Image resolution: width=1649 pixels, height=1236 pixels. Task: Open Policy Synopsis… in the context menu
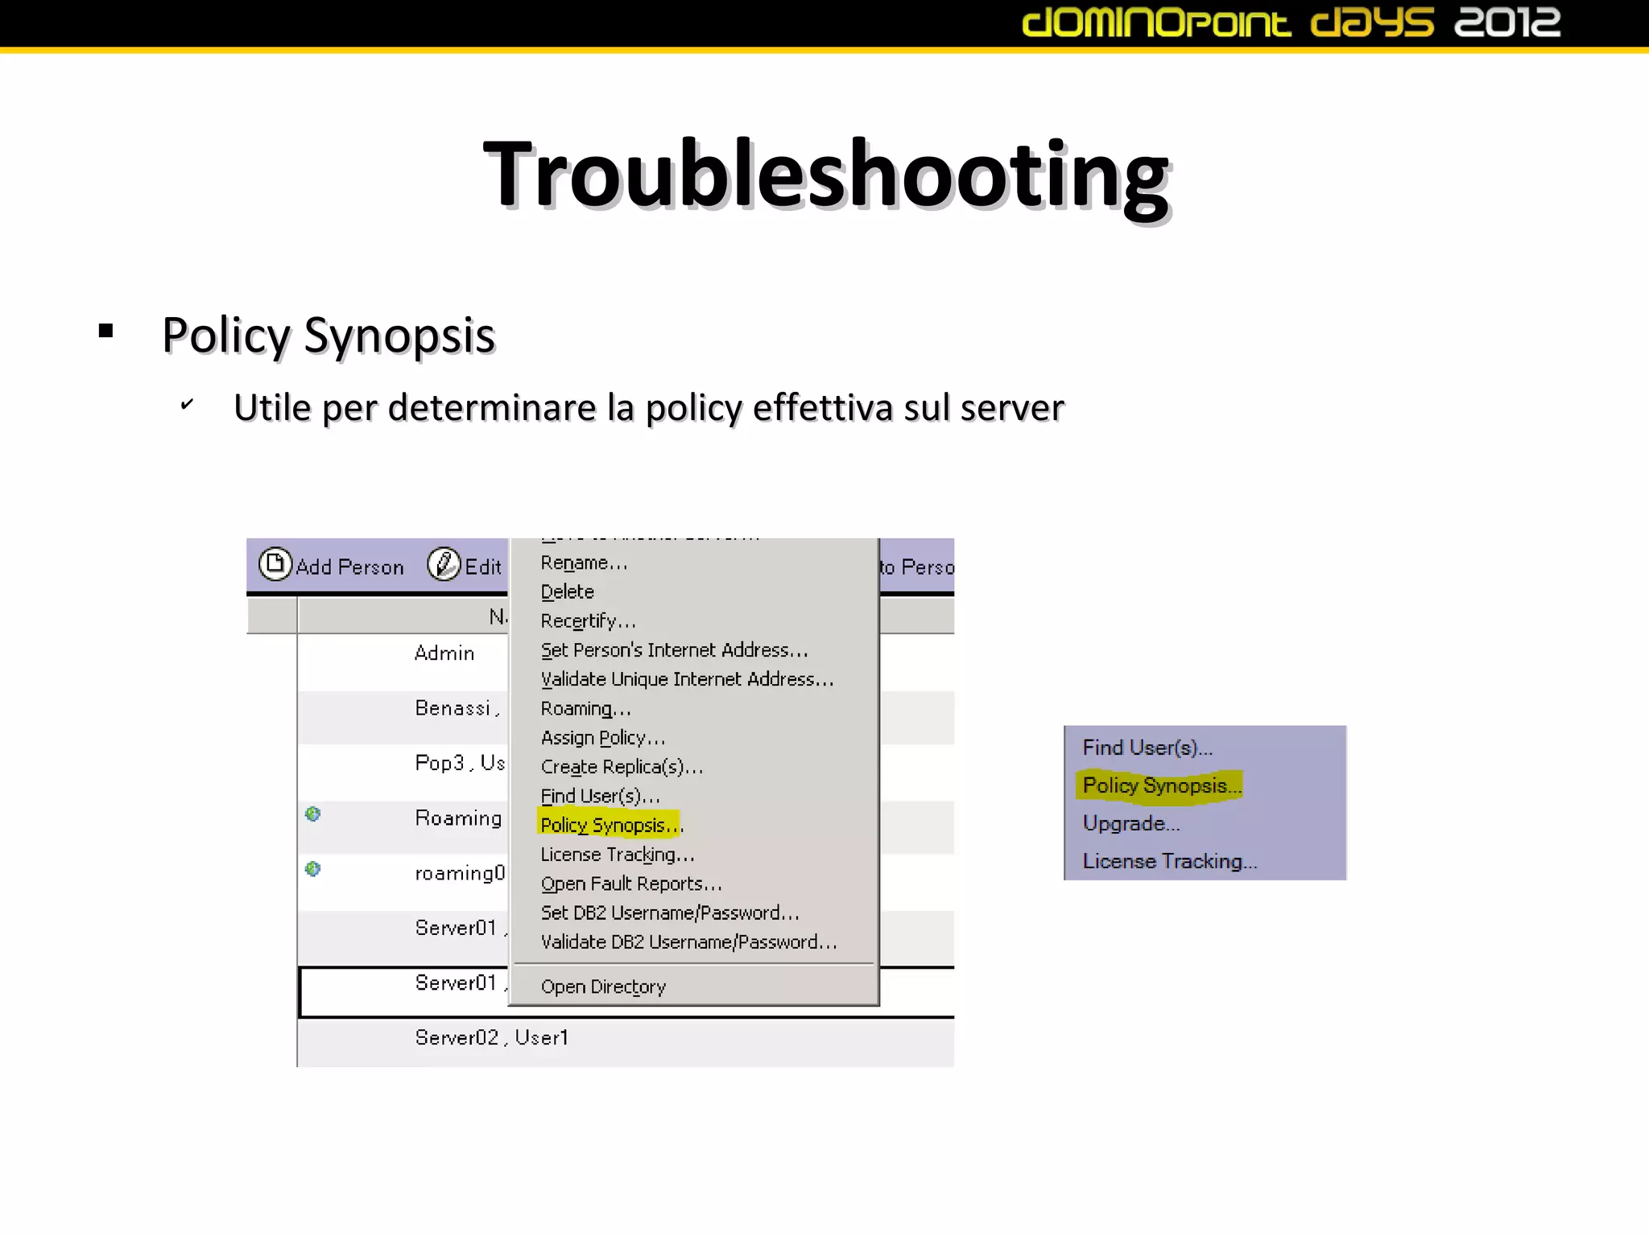[611, 826]
